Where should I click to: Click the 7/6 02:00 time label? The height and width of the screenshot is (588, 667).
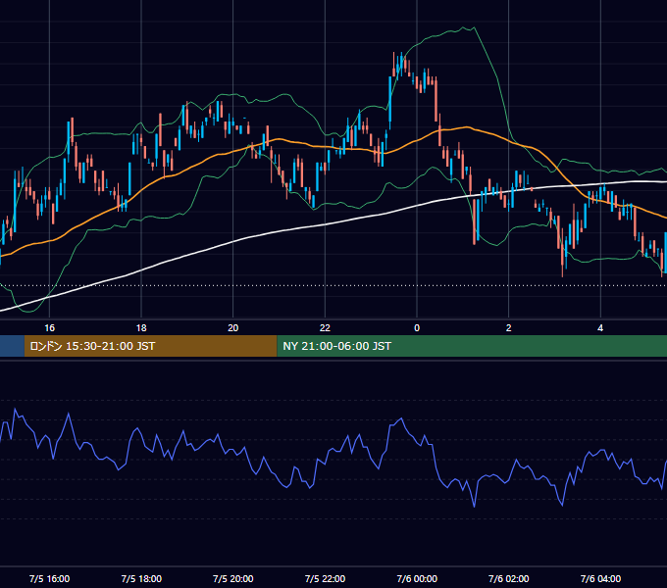pyautogui.click(x=509, y=578)
